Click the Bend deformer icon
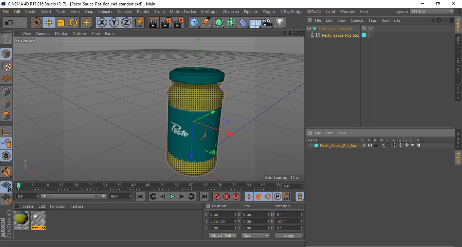This screenshot has height=247, width=462. [x=243, y=23]
